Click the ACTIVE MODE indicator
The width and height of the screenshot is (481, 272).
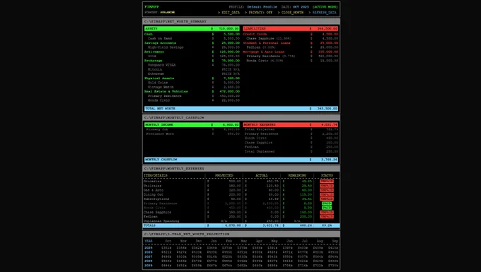[x=325, y=7]
